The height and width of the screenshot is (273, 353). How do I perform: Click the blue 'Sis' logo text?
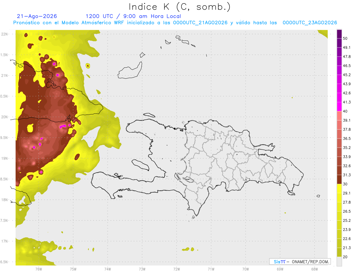(277, 262)
